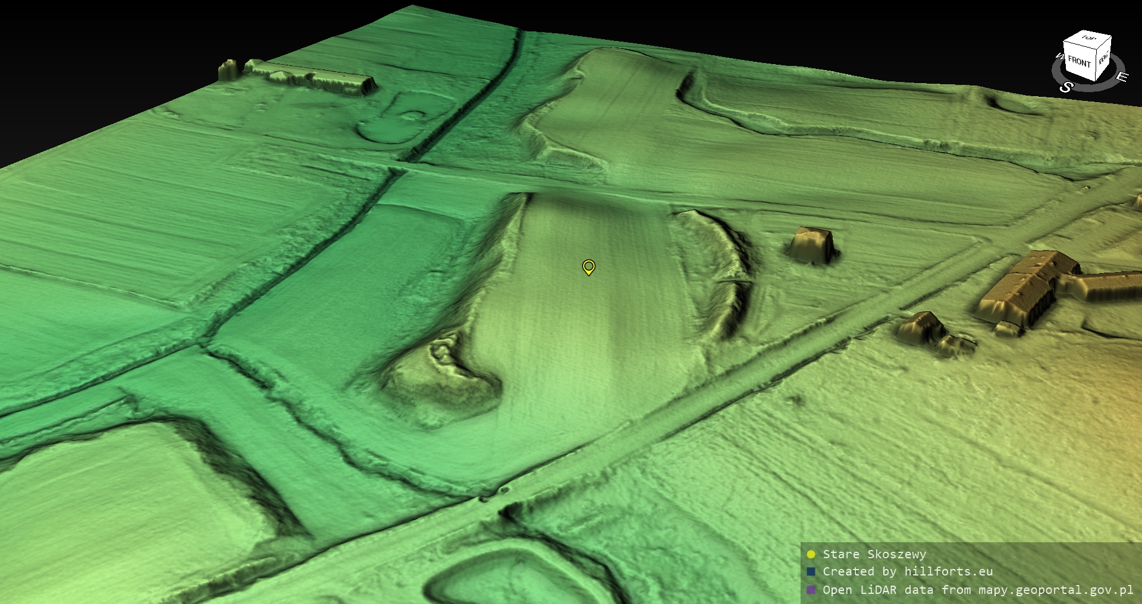Viewport: 1142px width, 604px height.
Task: Click the dark blue square in the legend
Action: tap(811, 572)
